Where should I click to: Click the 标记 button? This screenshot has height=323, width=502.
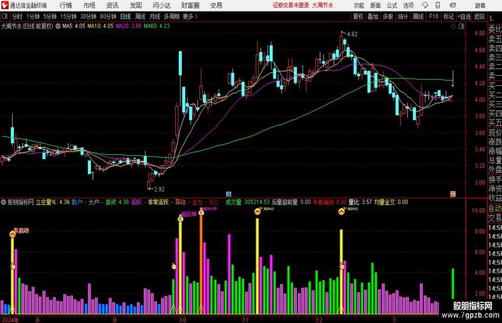coord(448,16)
